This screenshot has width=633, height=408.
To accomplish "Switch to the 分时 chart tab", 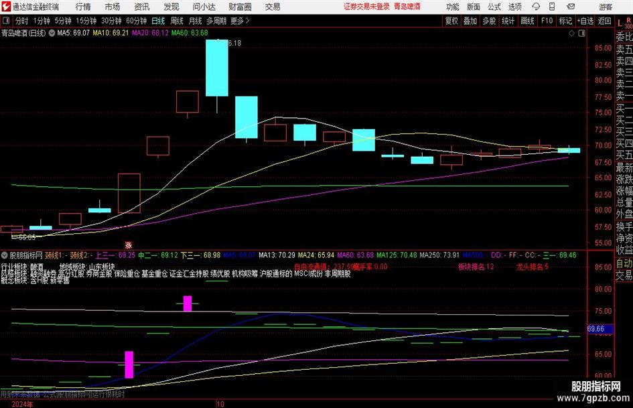I will [x=22, y=21].
